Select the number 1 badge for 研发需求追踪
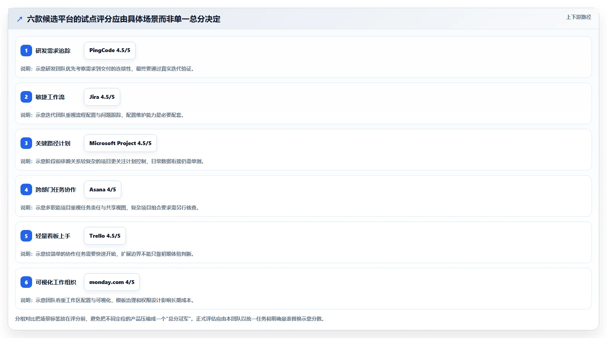This screenshot has width=607, height=338. tap(26, 51)
